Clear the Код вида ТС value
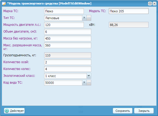The width and height of the screenshot is (158, 116). 84,83
